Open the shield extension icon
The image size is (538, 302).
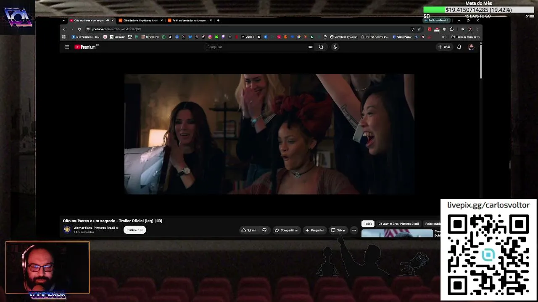(444, 29)
